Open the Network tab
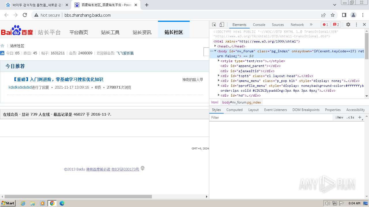The image size is (369, 207). tap(297, 25)
